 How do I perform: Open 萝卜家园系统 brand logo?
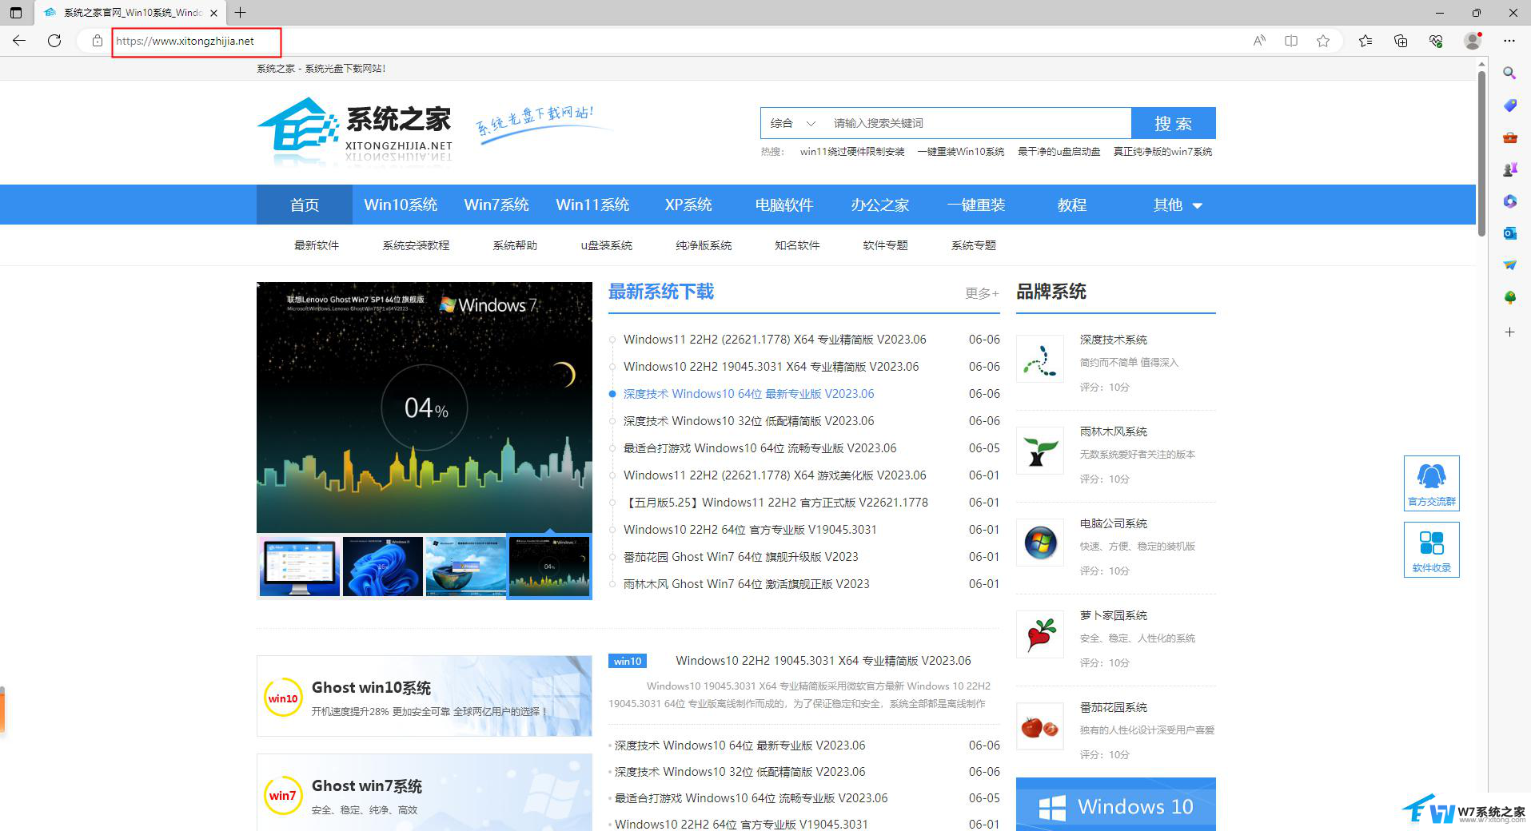(x=1040, y=634)
